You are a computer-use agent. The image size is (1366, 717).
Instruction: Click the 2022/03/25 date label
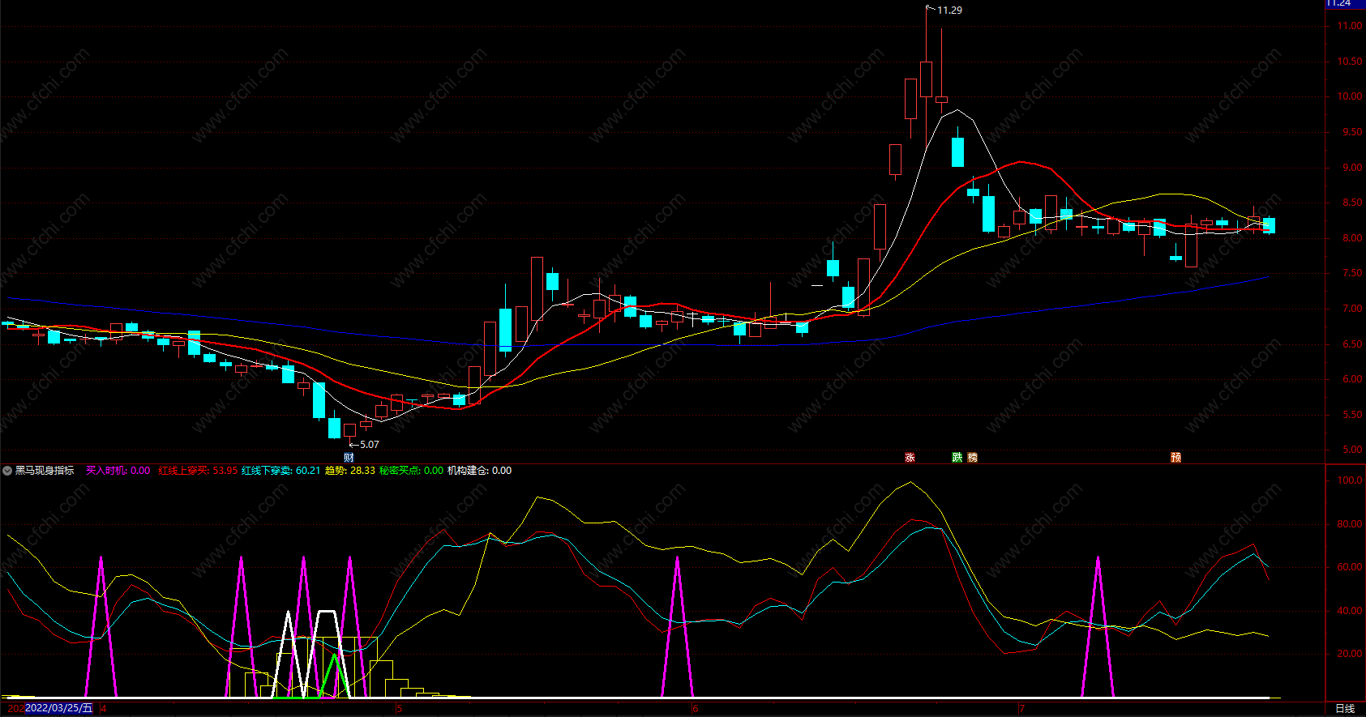(58, 709)
